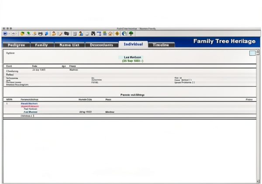Click the blue book toolbar icon
Image resolution: width=262 pixels, height=184 pixels.
[47, 34]
